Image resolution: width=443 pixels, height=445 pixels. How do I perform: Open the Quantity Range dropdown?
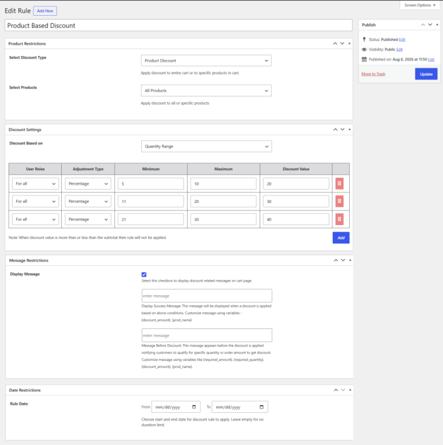click(x=206, y=146)
